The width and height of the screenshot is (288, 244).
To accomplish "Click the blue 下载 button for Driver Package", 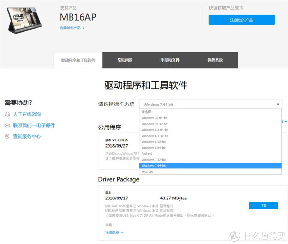I will (x=264, y=206).
